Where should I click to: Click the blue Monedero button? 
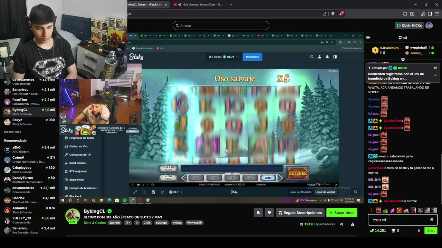pos(252,57)
